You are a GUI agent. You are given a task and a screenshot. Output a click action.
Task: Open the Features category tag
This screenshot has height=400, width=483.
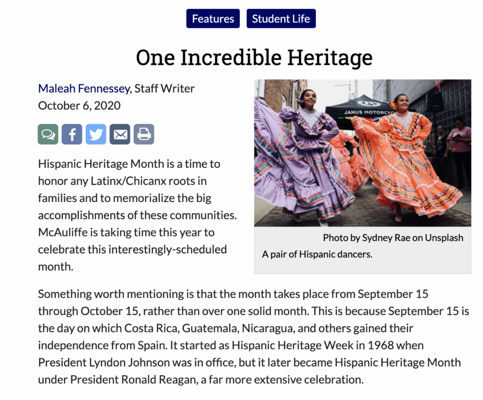(x=213, y=19)
